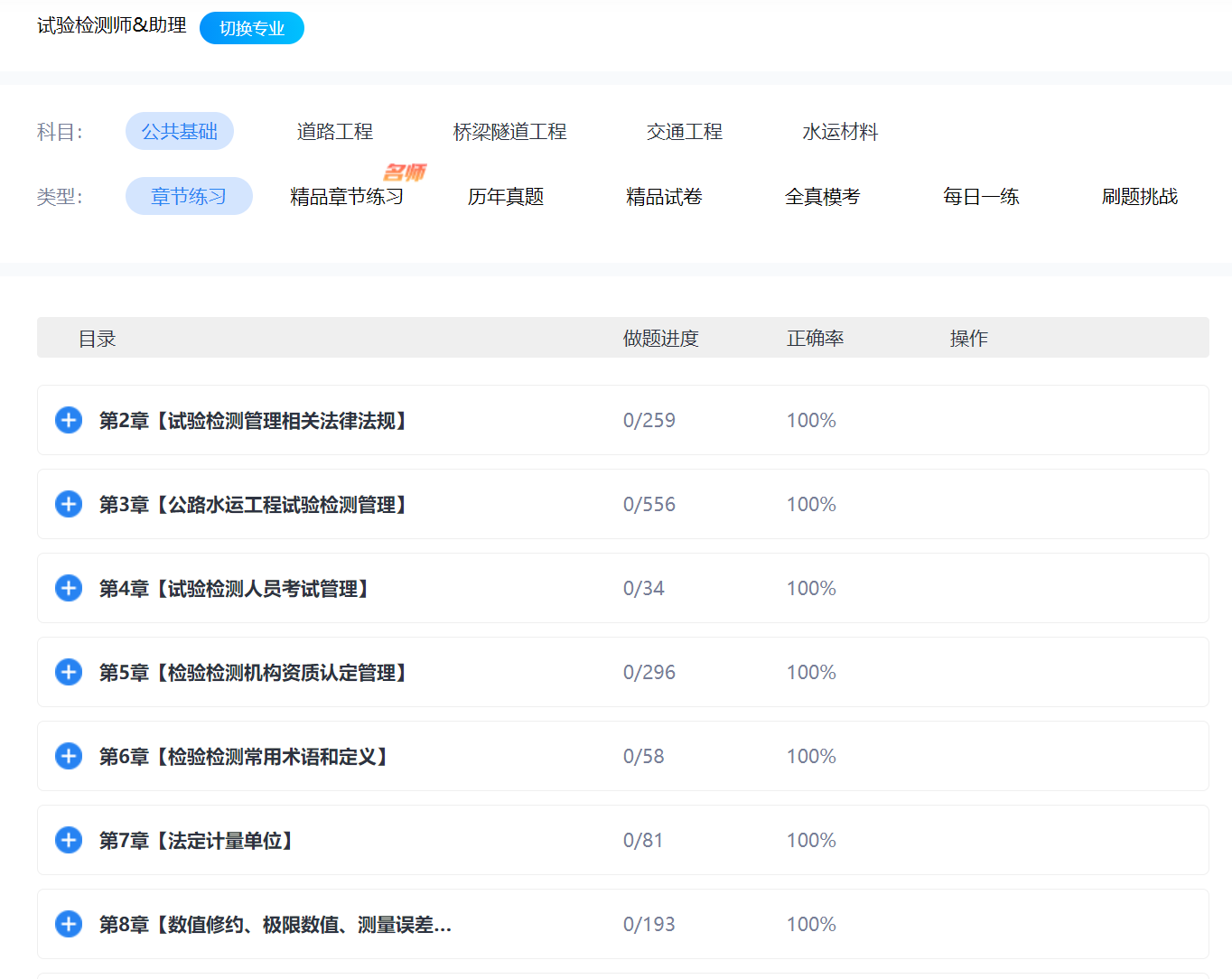Open 第4章【试验检测人员考试管理】 title
The width and height of the screenshot is (1232, 979).
tap(234, 589)
